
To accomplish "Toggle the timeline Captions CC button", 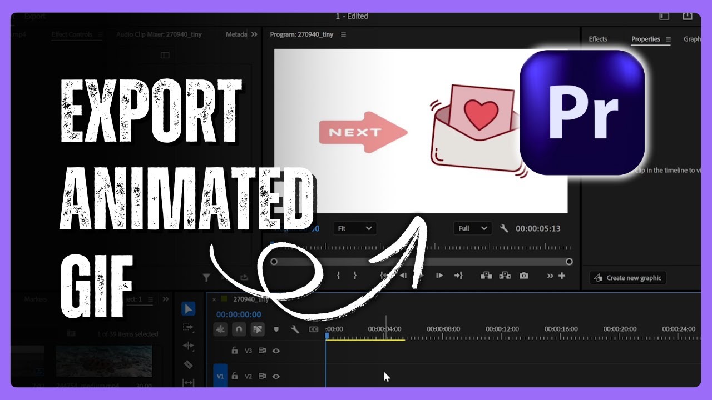I will pyautogui.click(x=314, y=329).
